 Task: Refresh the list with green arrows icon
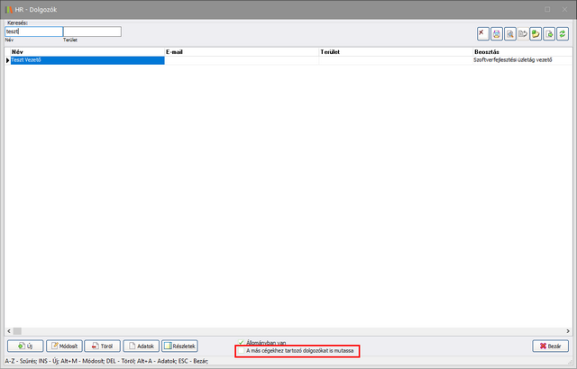tap(563, 33)
